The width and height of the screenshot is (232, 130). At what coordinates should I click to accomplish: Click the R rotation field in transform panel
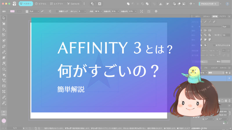pos(209,119)
